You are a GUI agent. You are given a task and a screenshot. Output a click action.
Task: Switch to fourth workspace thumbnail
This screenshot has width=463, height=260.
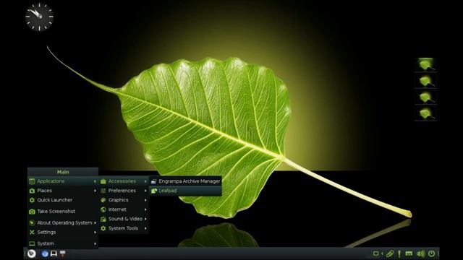point(425,114)
